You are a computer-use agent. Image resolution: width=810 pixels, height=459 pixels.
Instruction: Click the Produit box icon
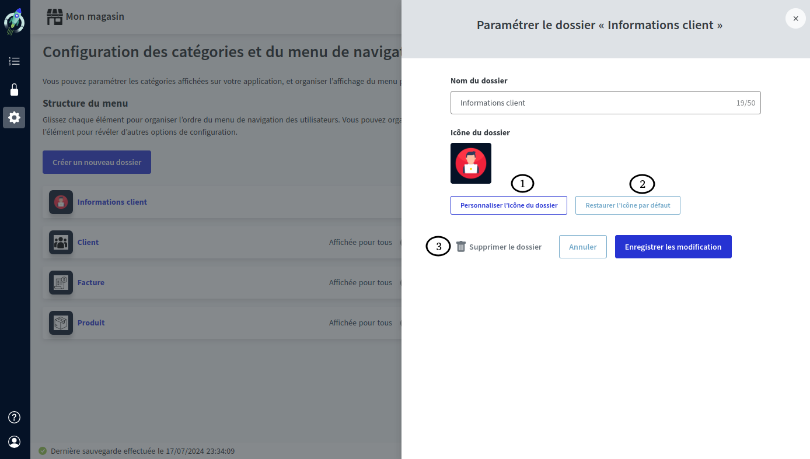pyautogui.click(x=61, y=323)
